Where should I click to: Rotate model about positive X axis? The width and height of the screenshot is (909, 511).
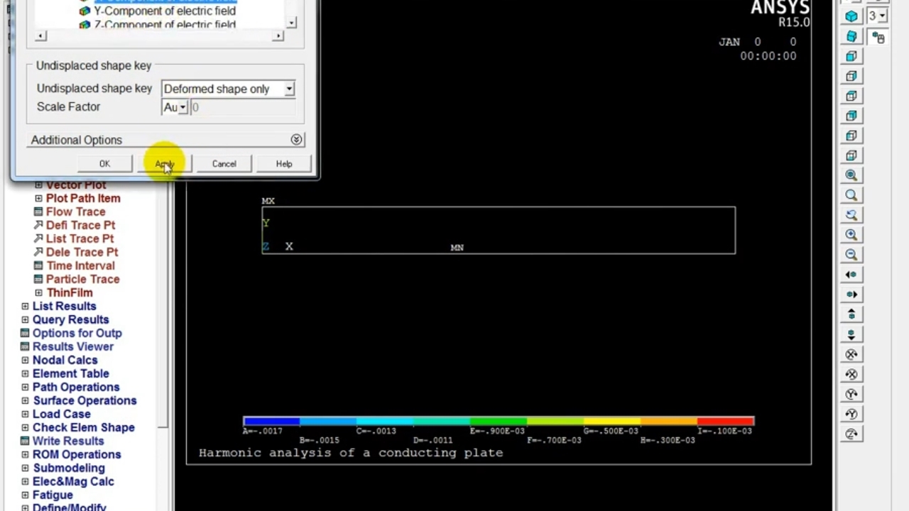851,354
